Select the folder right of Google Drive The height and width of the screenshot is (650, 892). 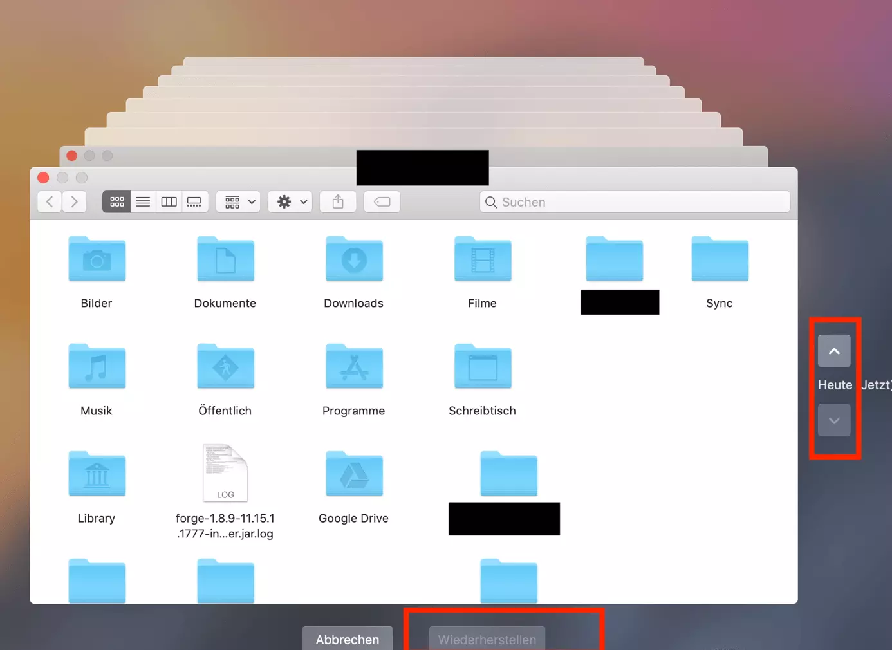coord(508,474)
